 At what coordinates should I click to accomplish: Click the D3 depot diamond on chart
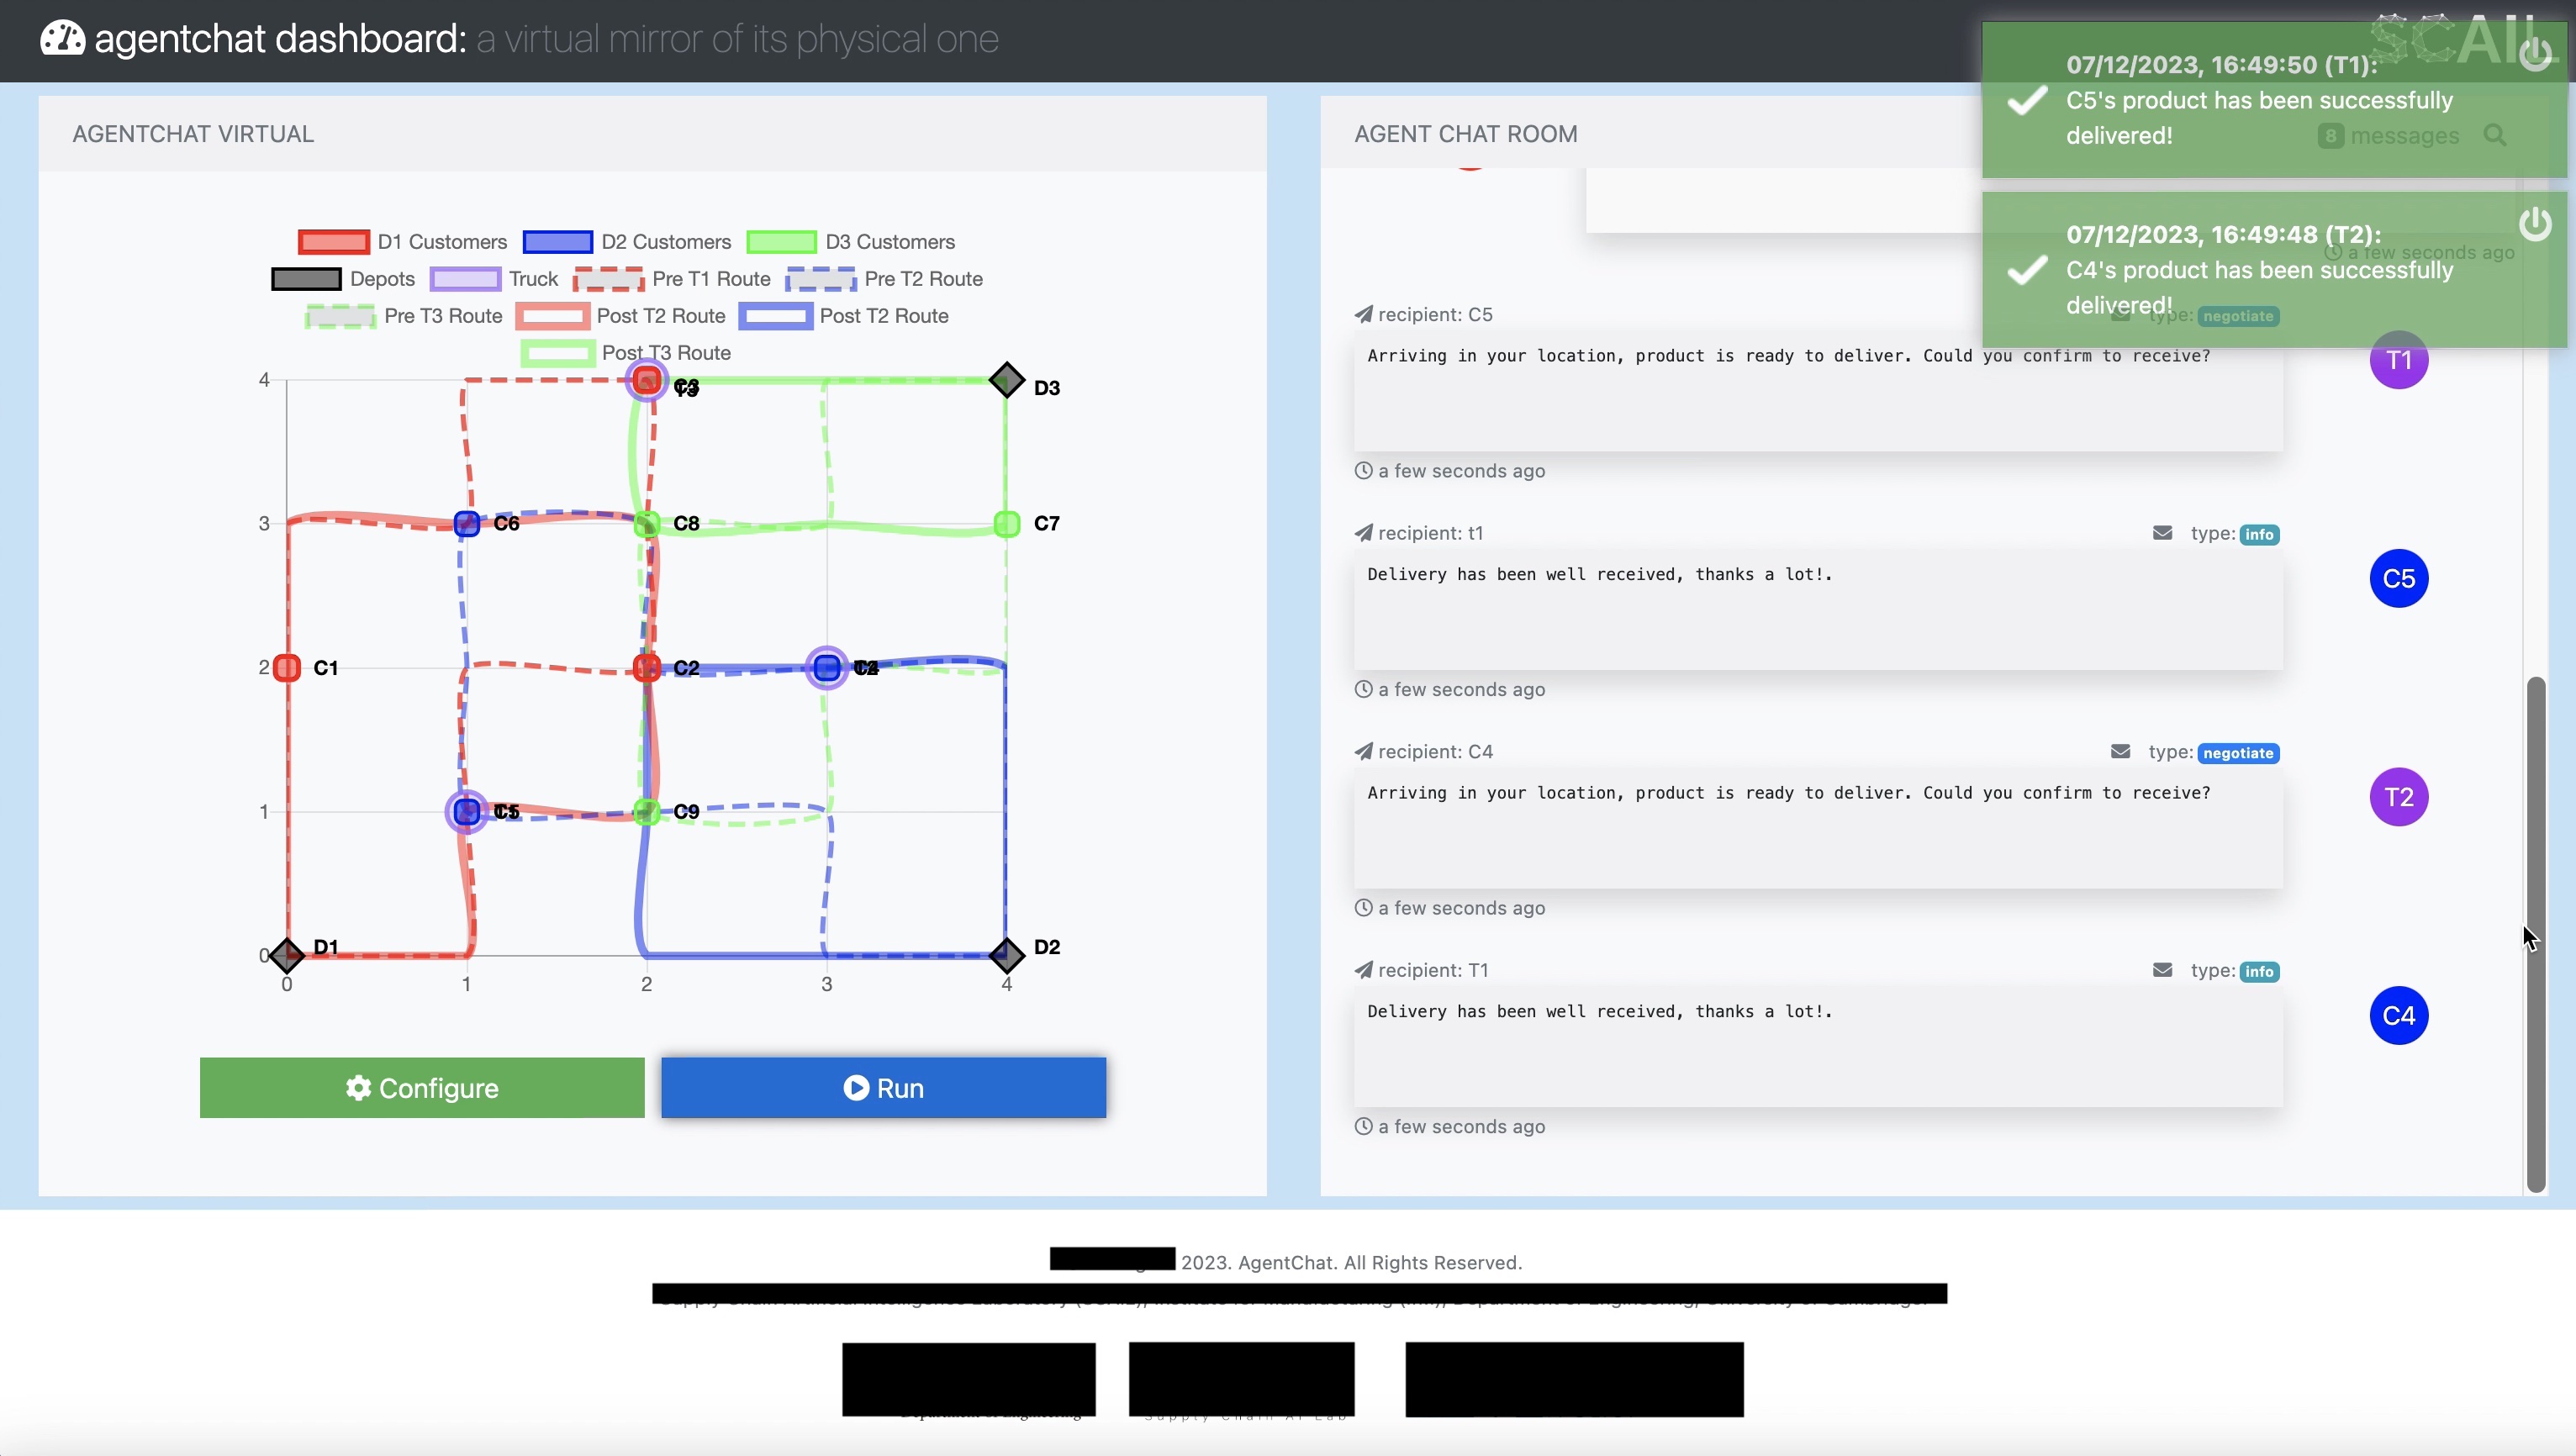pyautogui.click(x=1006, y=380)
